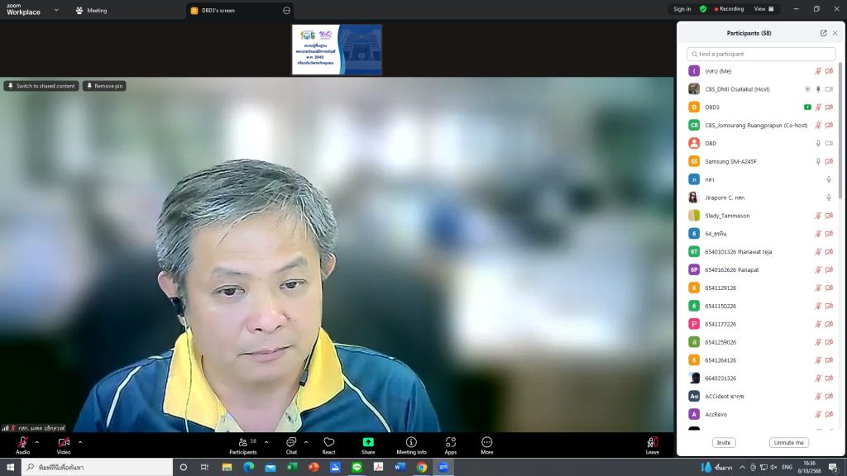Viewport: 847px width, 476px height.
Task: Leave the meeting
Action: pos(653,445)
